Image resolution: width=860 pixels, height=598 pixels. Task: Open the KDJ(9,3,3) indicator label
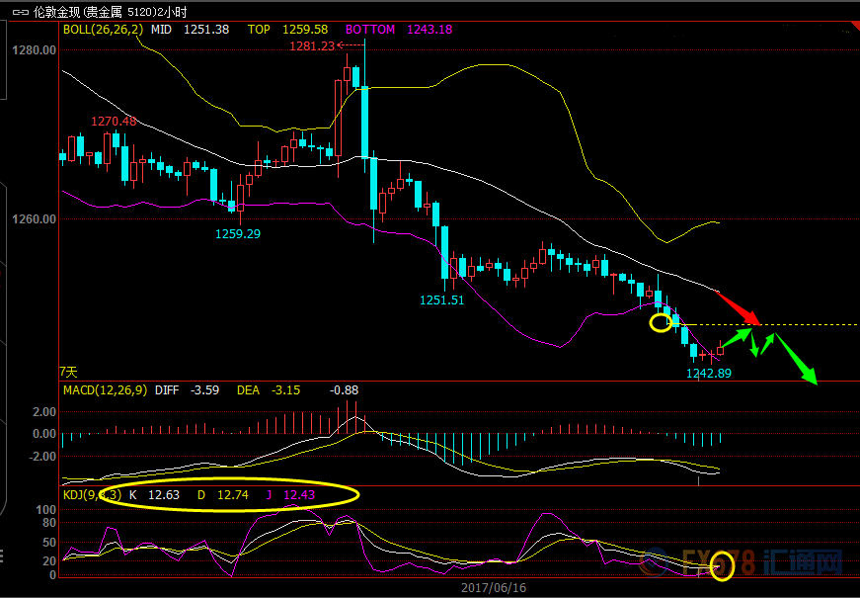[x=92, y=495]
